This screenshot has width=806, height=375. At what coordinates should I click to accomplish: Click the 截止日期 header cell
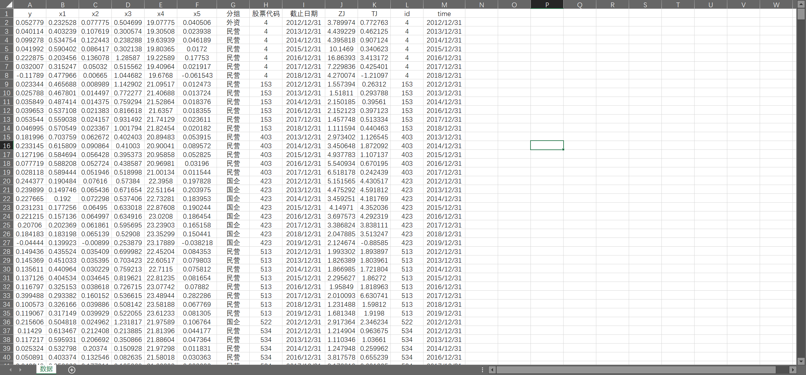coord(304,14)
